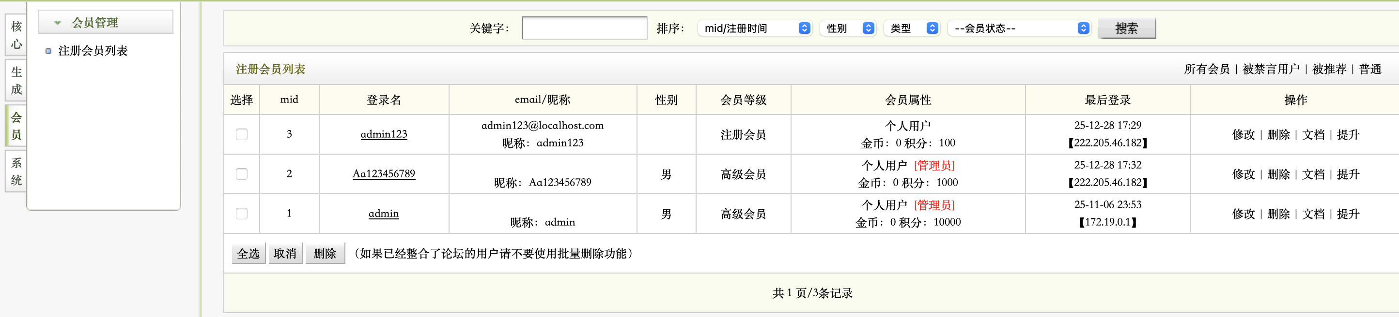Click the 关键字 search input field
Screen dimensions: 1399x317
(x=584, y=28)
